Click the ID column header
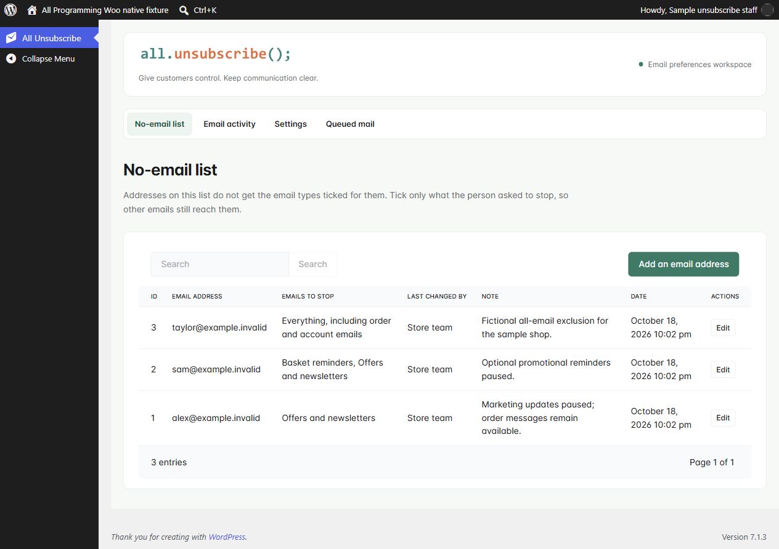 pyautogui.click(x=154, y=296)
